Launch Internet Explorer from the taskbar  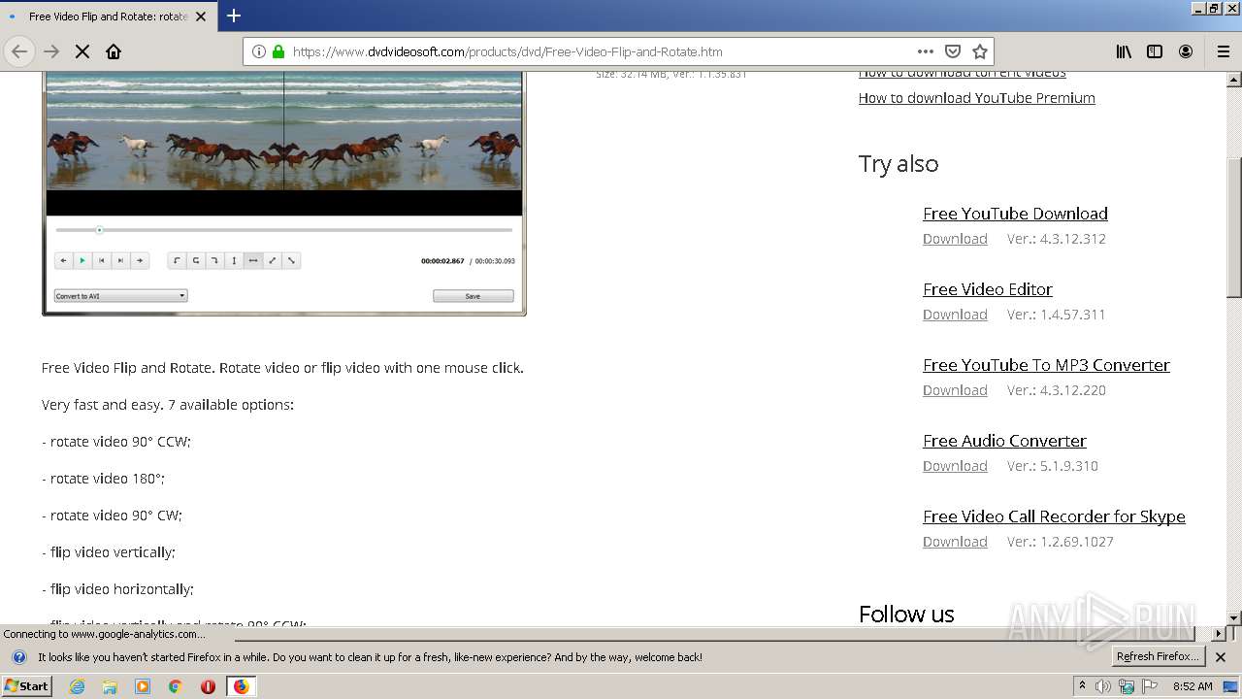[x=77, y=686]
